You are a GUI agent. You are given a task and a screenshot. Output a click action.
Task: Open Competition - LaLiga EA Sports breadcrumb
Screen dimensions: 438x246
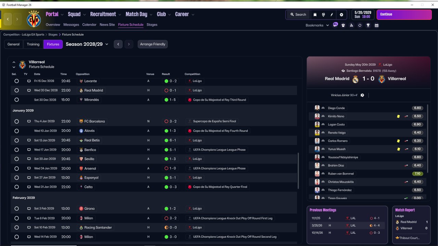coord(24,35)
